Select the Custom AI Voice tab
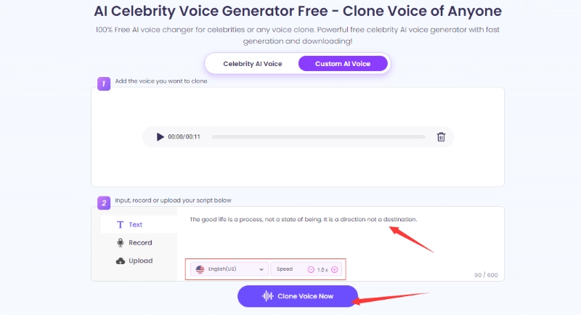Image resolution: width=581 pixels, height=315 pixels. pyautogui.click(x=342, y=64)
